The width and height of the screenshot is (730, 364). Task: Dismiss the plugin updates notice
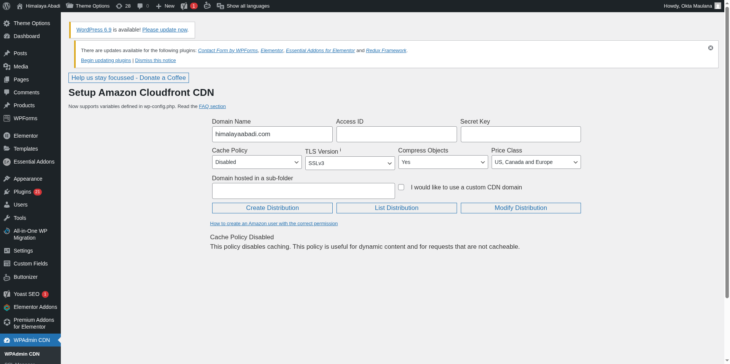pyautogui.click(x=710, y=48)
